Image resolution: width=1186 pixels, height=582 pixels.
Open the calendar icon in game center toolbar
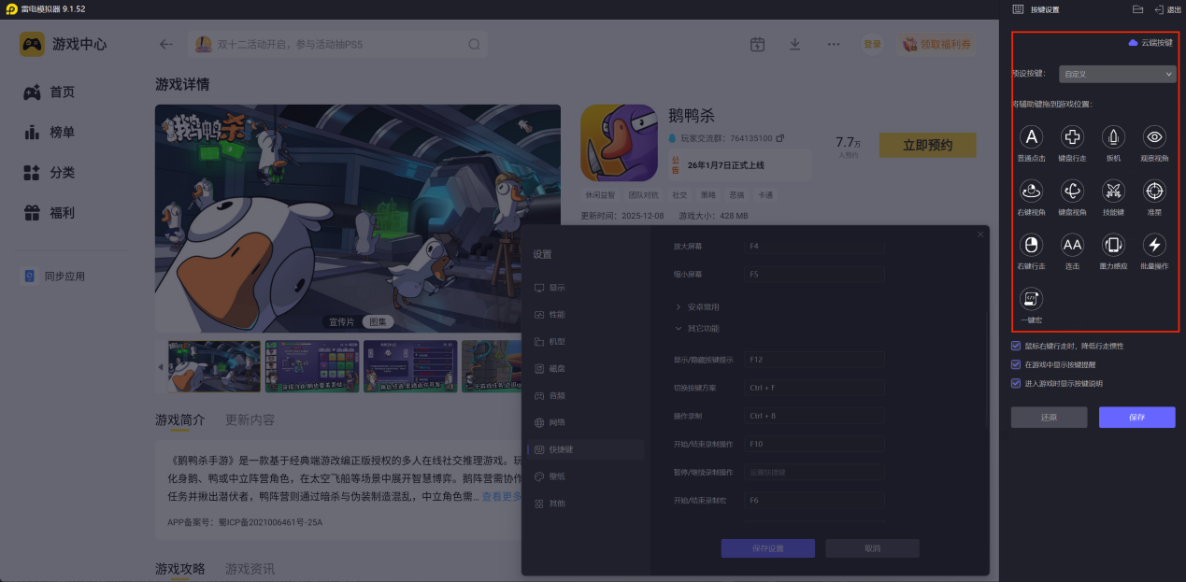tap(757, 44)
